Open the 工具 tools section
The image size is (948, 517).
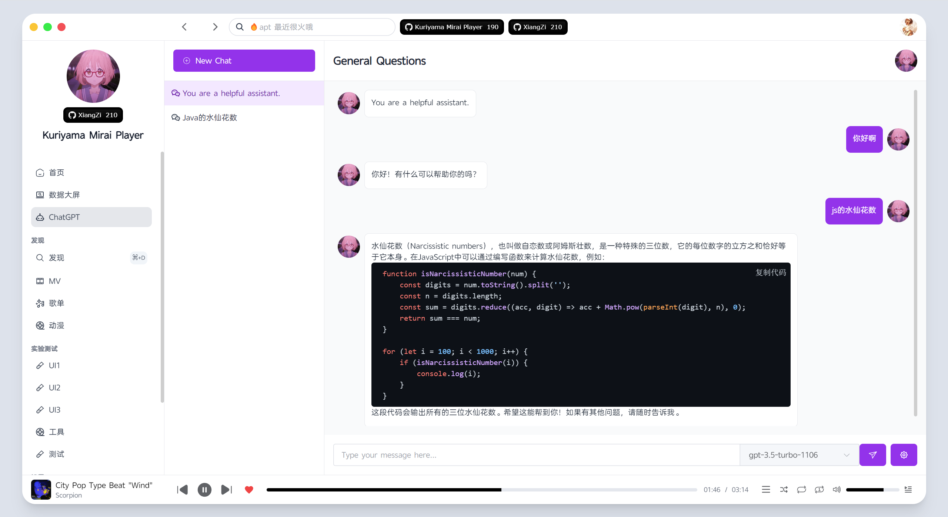tap(56, 432)
